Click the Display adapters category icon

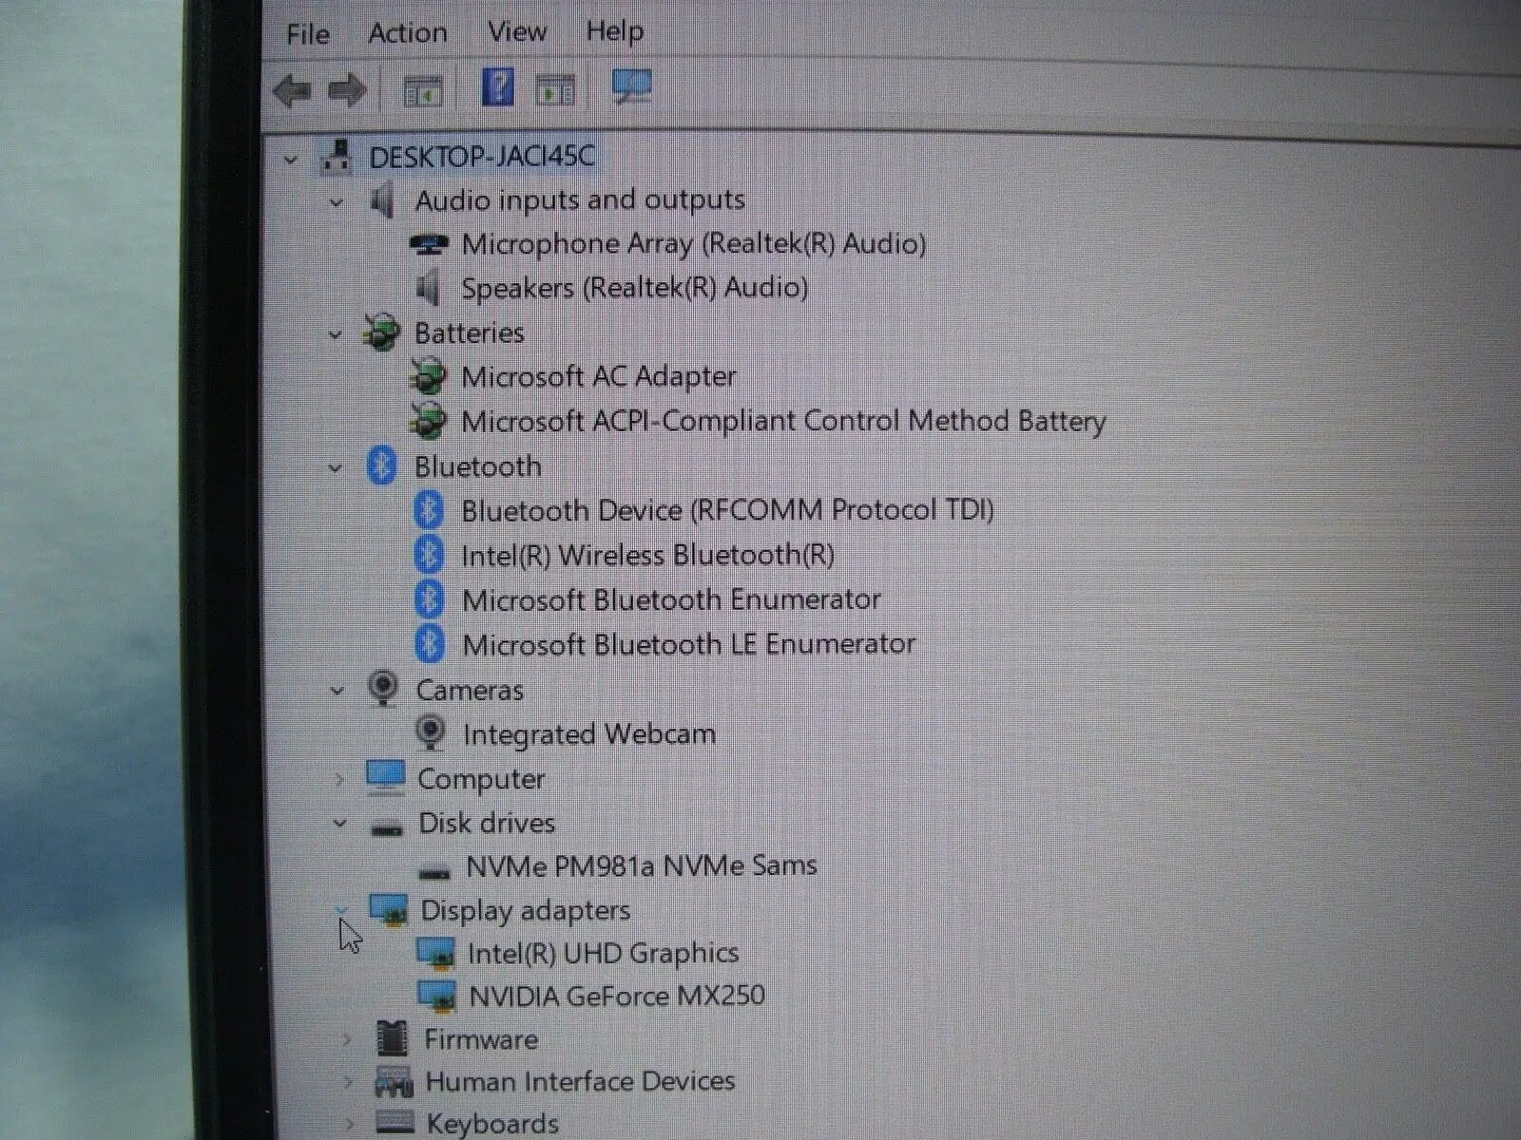pyautogui.click(x=389, y=909)
